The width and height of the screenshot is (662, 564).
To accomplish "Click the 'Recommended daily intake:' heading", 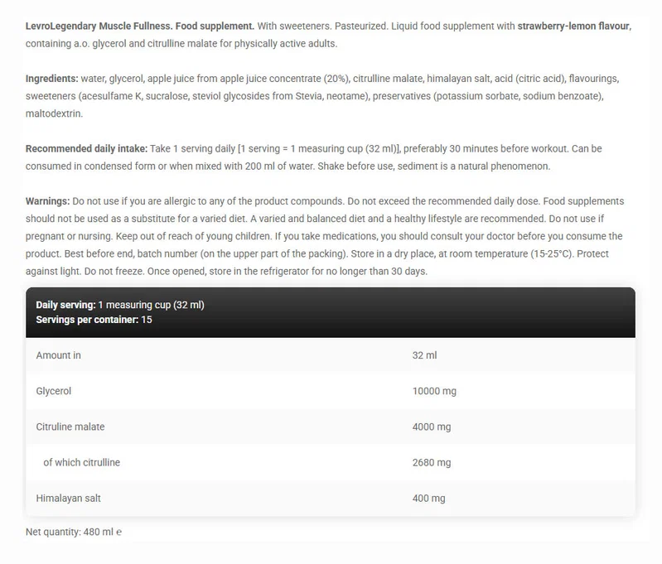I will [x=86, y=149].
